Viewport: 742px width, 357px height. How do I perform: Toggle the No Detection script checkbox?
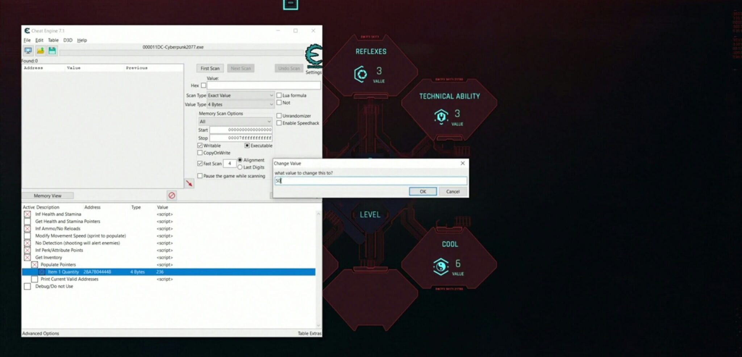[27, 243]
